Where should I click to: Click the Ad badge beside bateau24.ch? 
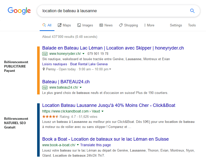[x=45, y=87]
